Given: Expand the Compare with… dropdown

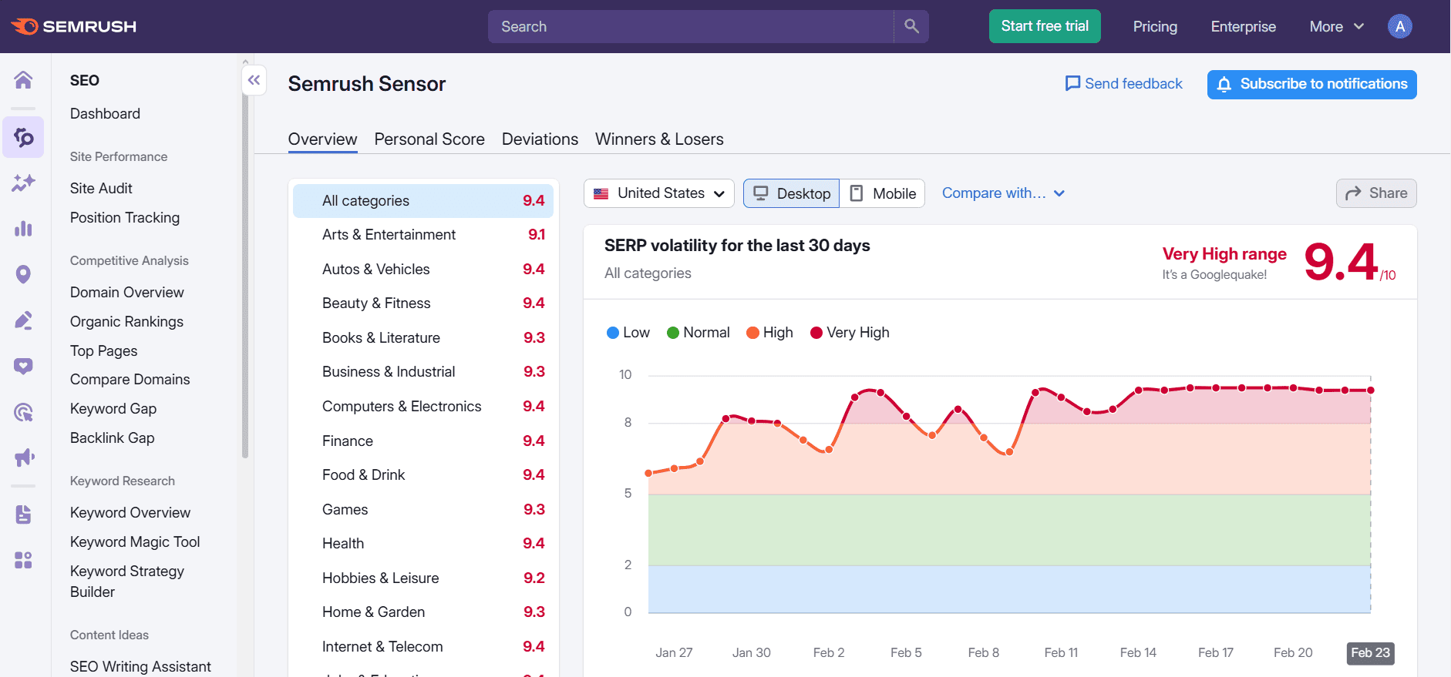Looking at the screenshot, I should tap(1003, 193).
